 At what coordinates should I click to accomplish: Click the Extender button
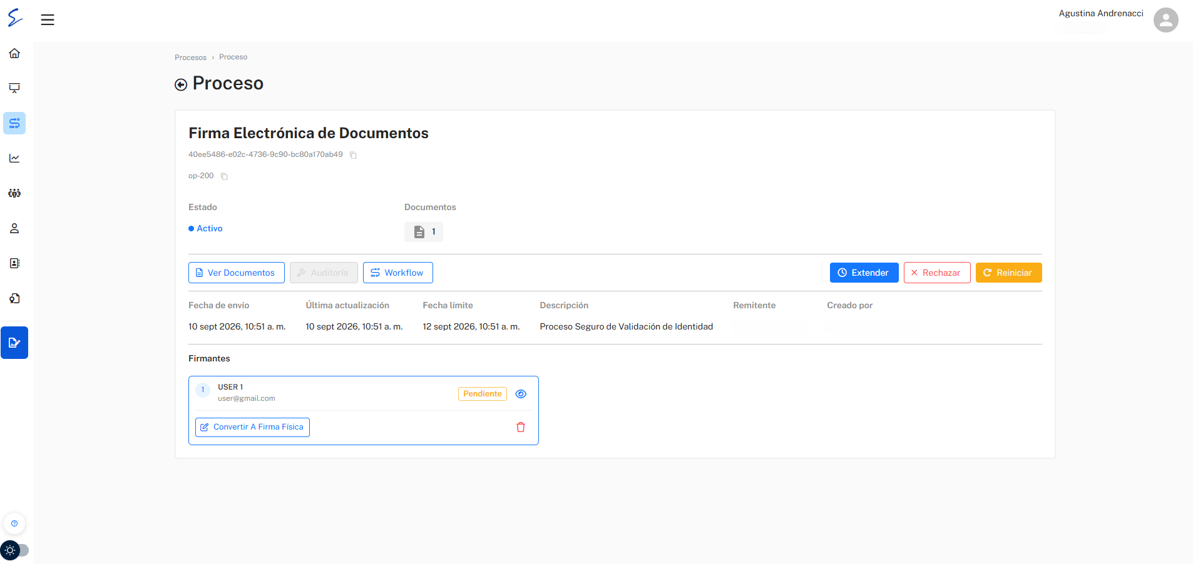[x=864, y=273]
